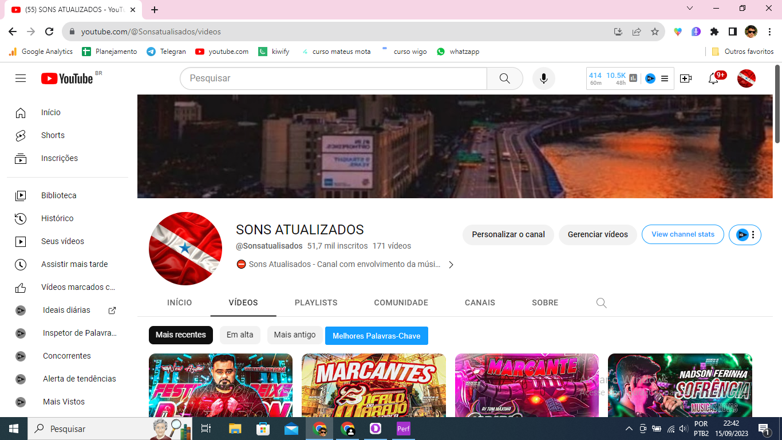782x440 pixels.
Task: Click Personalizar o canal button
Action: point(508,234)
